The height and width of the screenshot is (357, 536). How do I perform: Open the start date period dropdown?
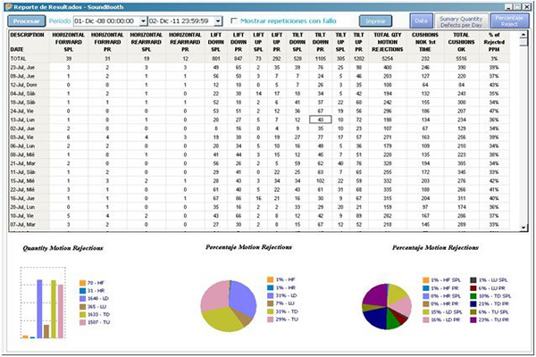[x=143, y=21]
